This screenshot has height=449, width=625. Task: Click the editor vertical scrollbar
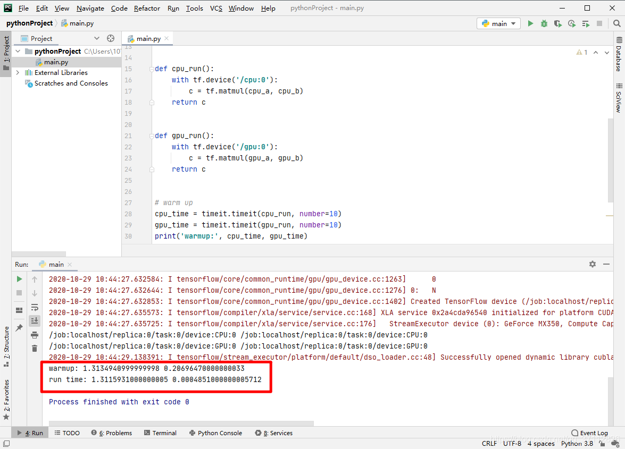pyautogui.click(x=610, y=160)
